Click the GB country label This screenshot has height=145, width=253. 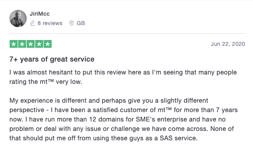pos(81,23)
